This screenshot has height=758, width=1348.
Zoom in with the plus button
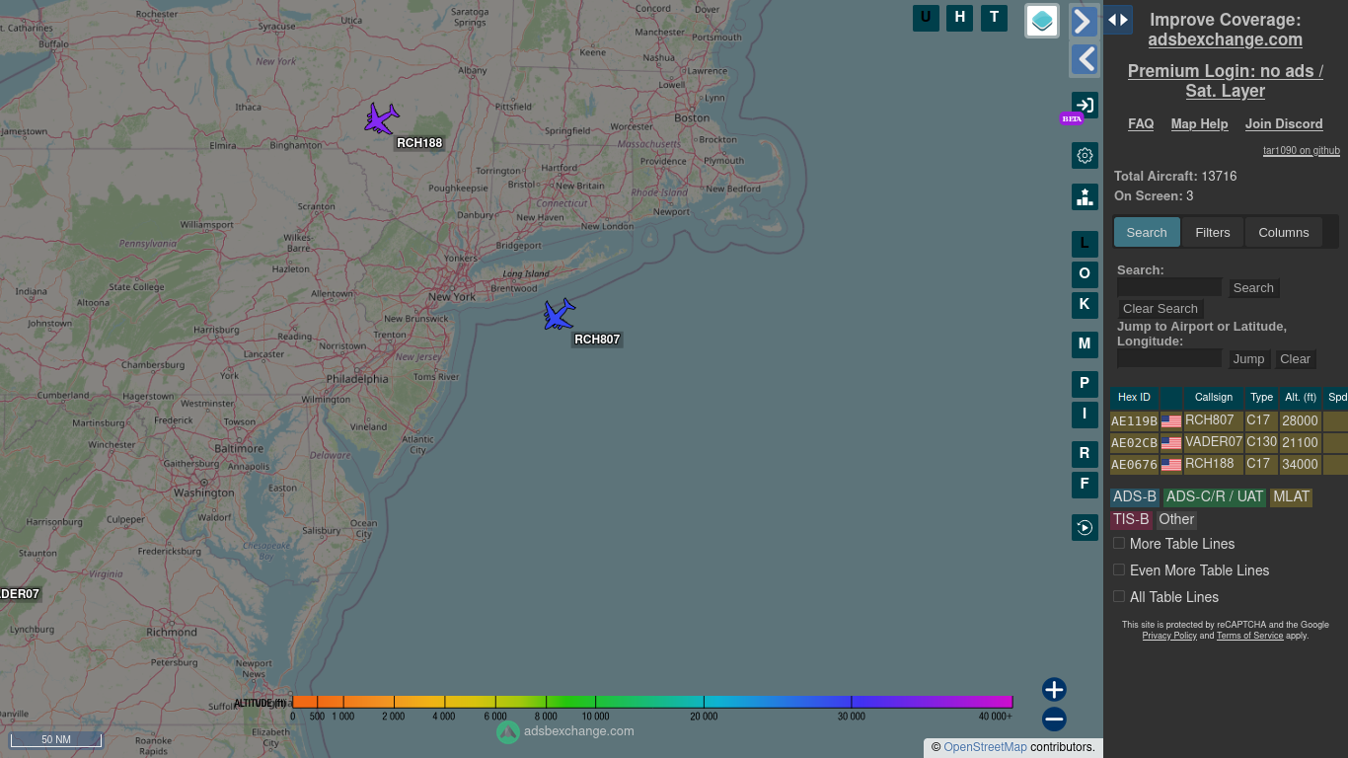(1054, 689)
